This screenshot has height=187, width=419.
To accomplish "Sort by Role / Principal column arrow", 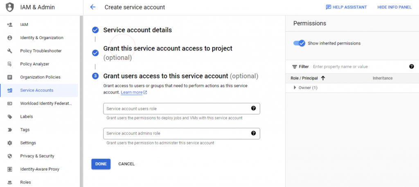I will 323,78.
